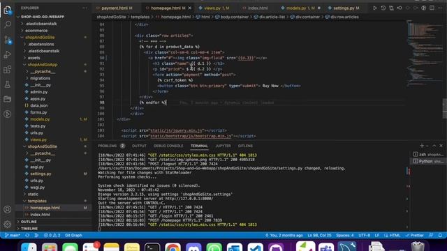The image size is (447, 251).
Task: Maximize the terminal panel with up chevron
Action: point(434,146)
